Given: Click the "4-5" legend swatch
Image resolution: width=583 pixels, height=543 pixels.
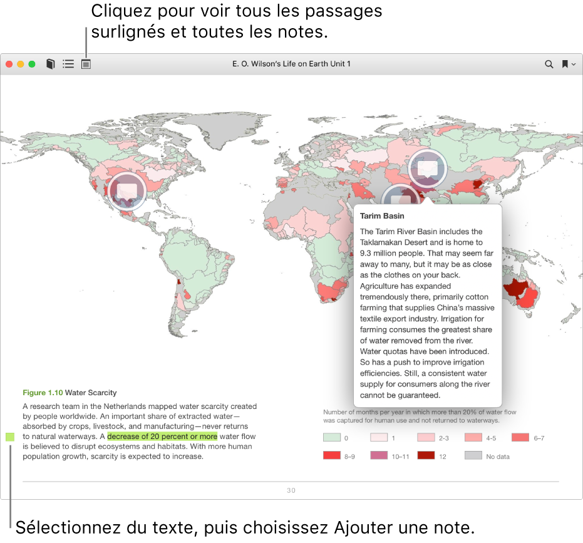Looking at the screenshot, I should pos(473,437).
